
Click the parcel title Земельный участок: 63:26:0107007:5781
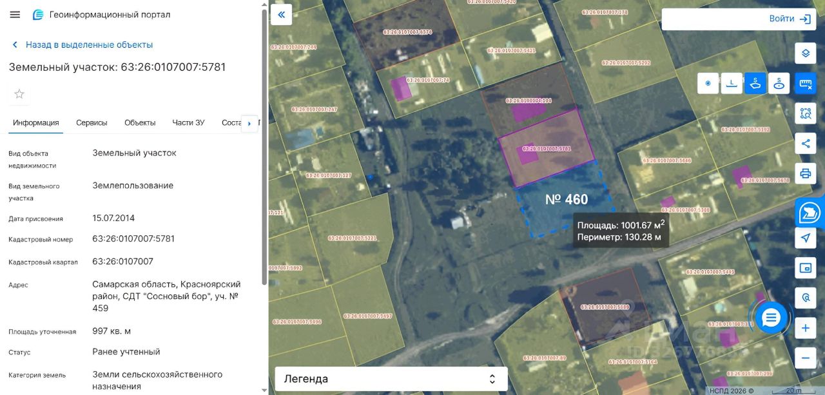117,67
